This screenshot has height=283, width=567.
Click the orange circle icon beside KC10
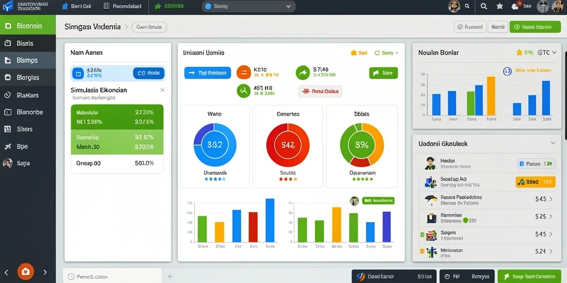(244, 72)
